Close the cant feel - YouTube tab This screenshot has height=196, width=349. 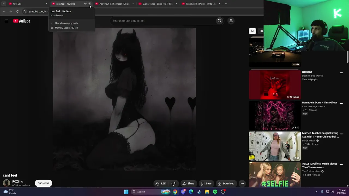pyautogui.click(x=90, y=4)
